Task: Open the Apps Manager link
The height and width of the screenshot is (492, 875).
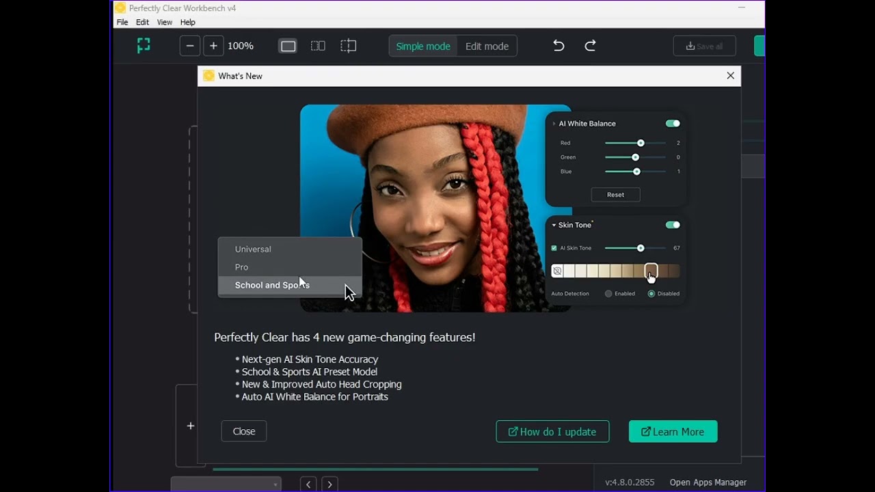Action: (x=708, y=482)
